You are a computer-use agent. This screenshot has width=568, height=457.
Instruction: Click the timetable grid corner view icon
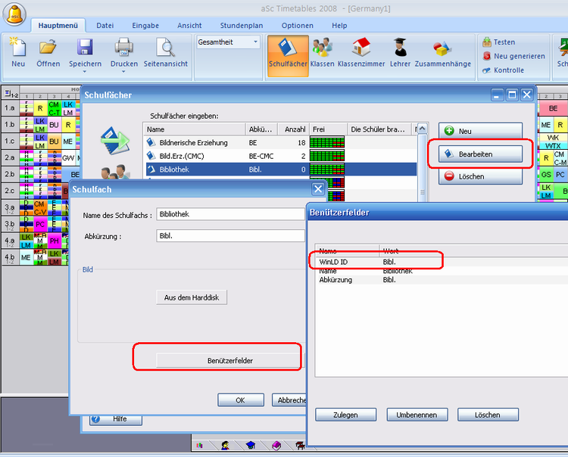(x=11, y=94)
